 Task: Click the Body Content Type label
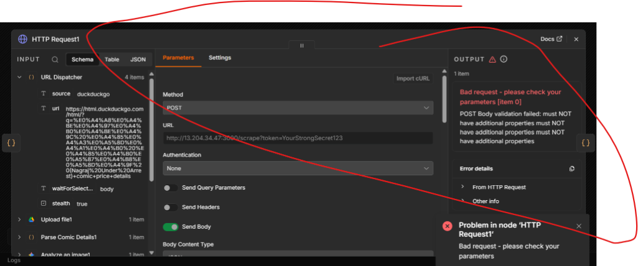click(x=188, y=244)
